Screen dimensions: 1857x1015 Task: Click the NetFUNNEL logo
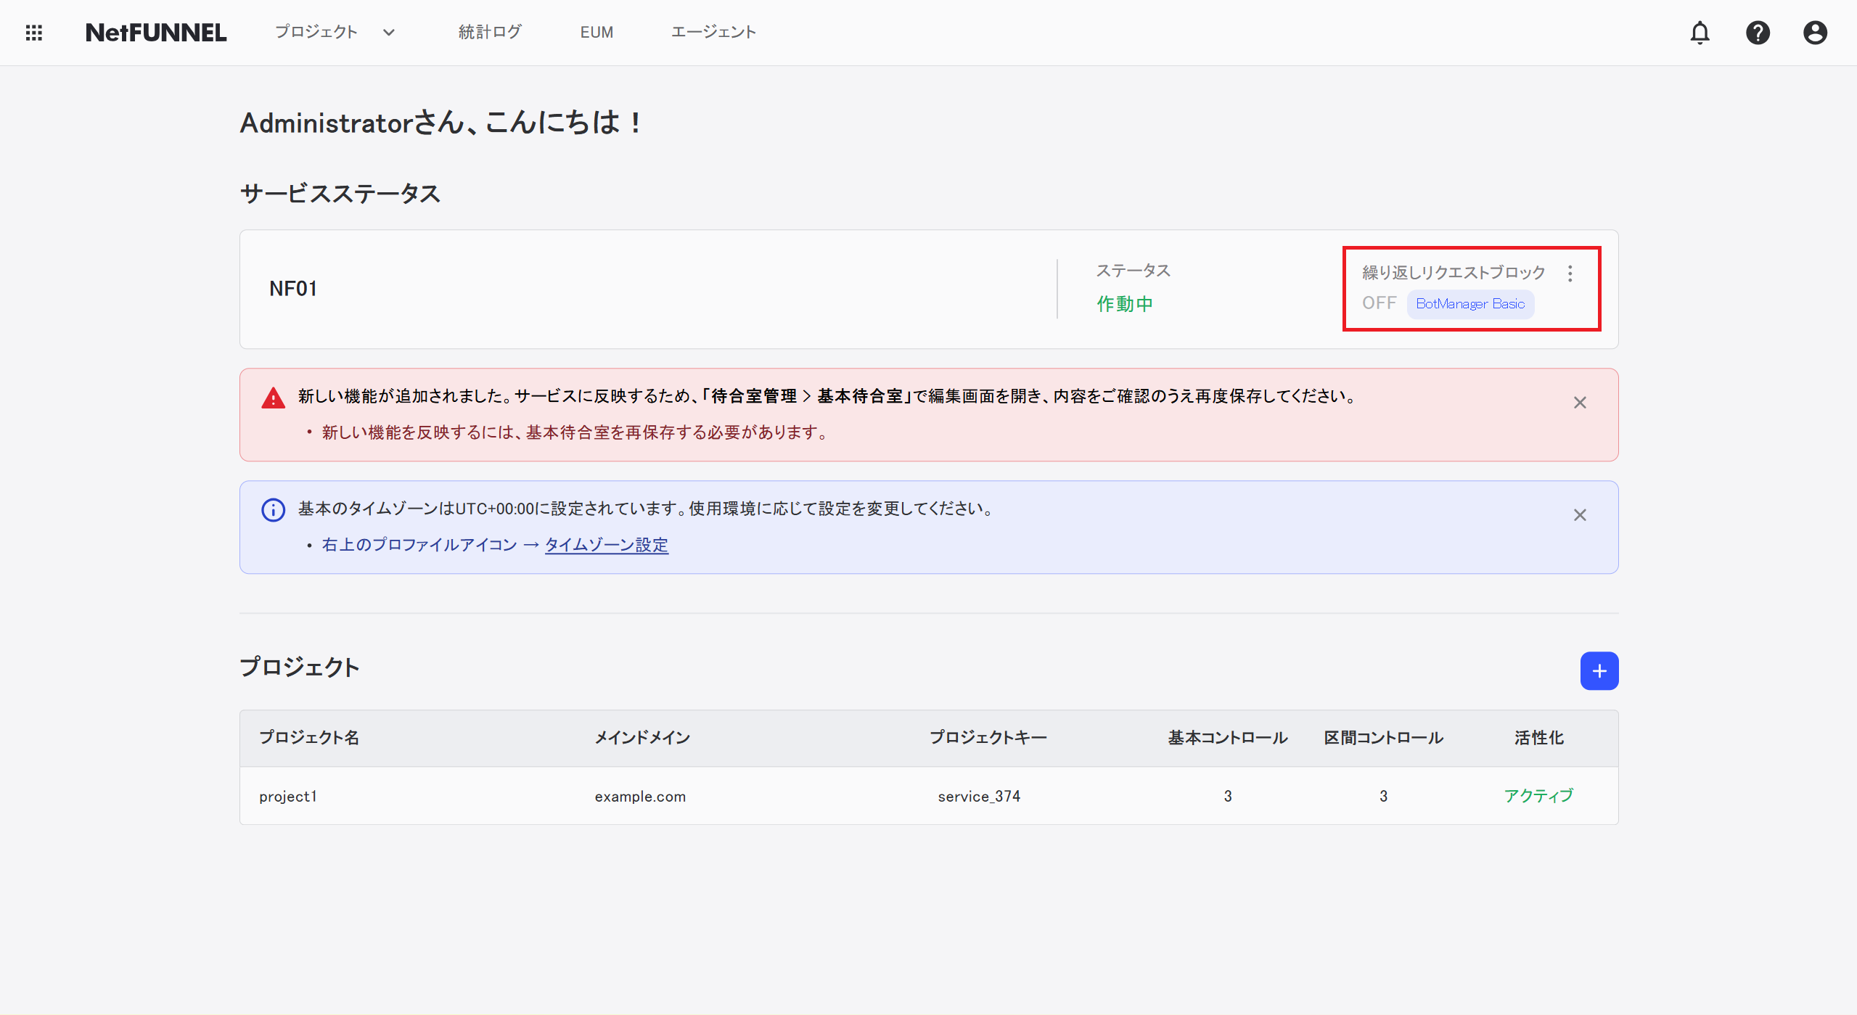click(x=156, y=32)
